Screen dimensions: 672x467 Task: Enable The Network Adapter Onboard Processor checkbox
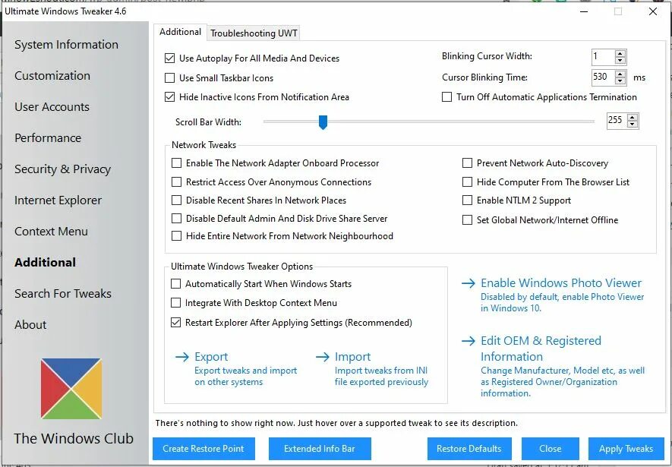coord(177,163)
